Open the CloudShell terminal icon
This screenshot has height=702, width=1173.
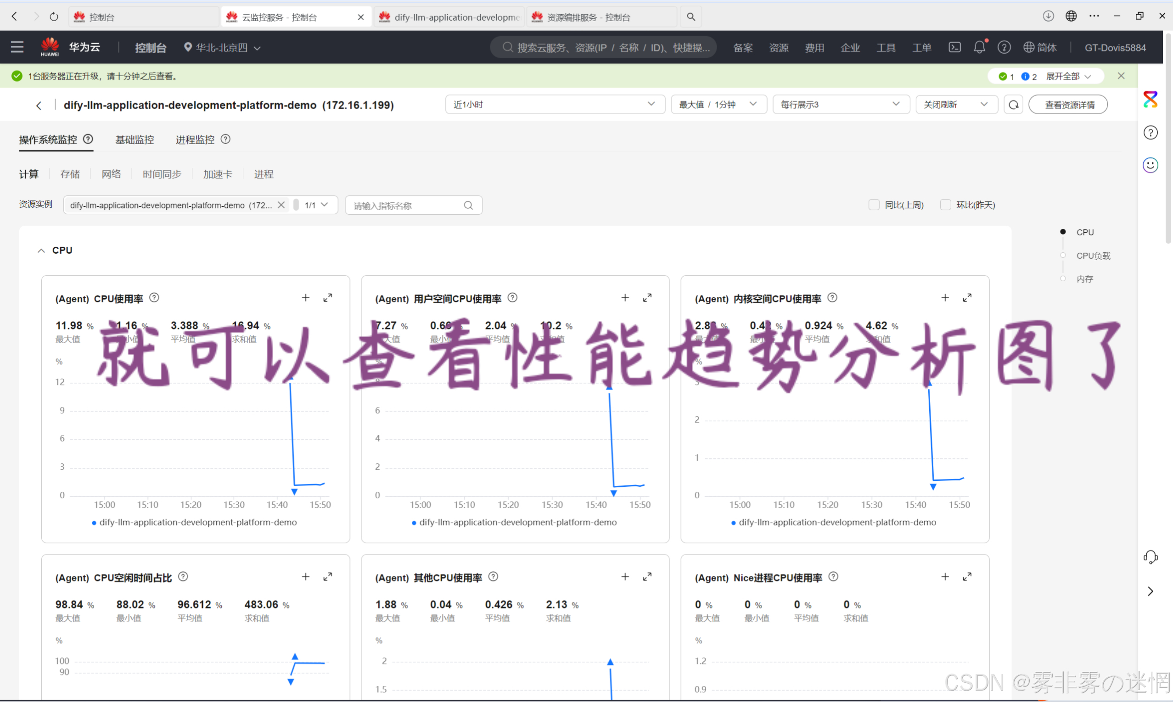(x=954, y=47)
